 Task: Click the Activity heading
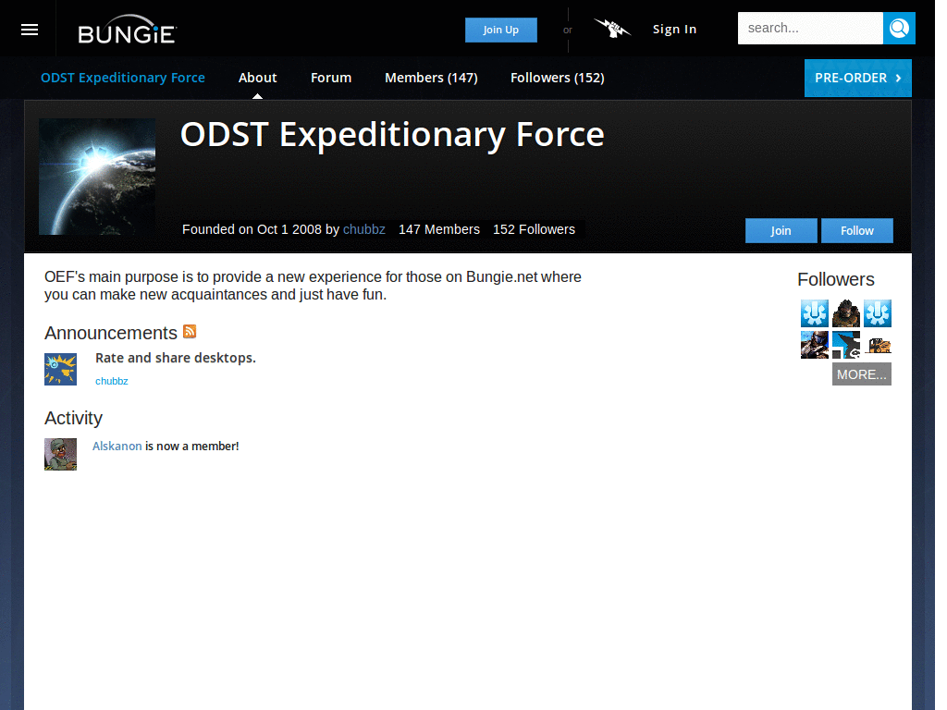(73, 418)
